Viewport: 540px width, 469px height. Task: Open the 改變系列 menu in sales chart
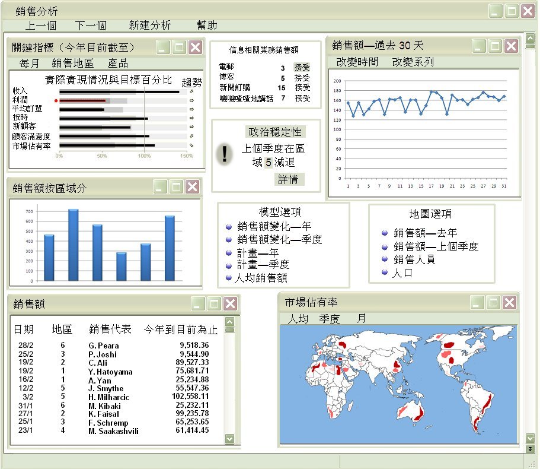(413, 62)
